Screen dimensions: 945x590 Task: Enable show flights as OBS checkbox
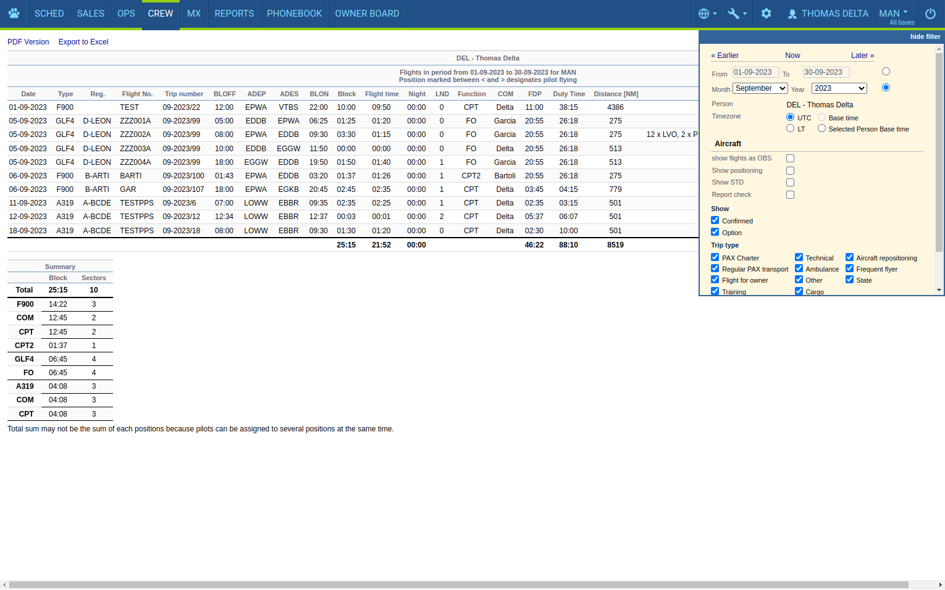(x=790, y=159)
